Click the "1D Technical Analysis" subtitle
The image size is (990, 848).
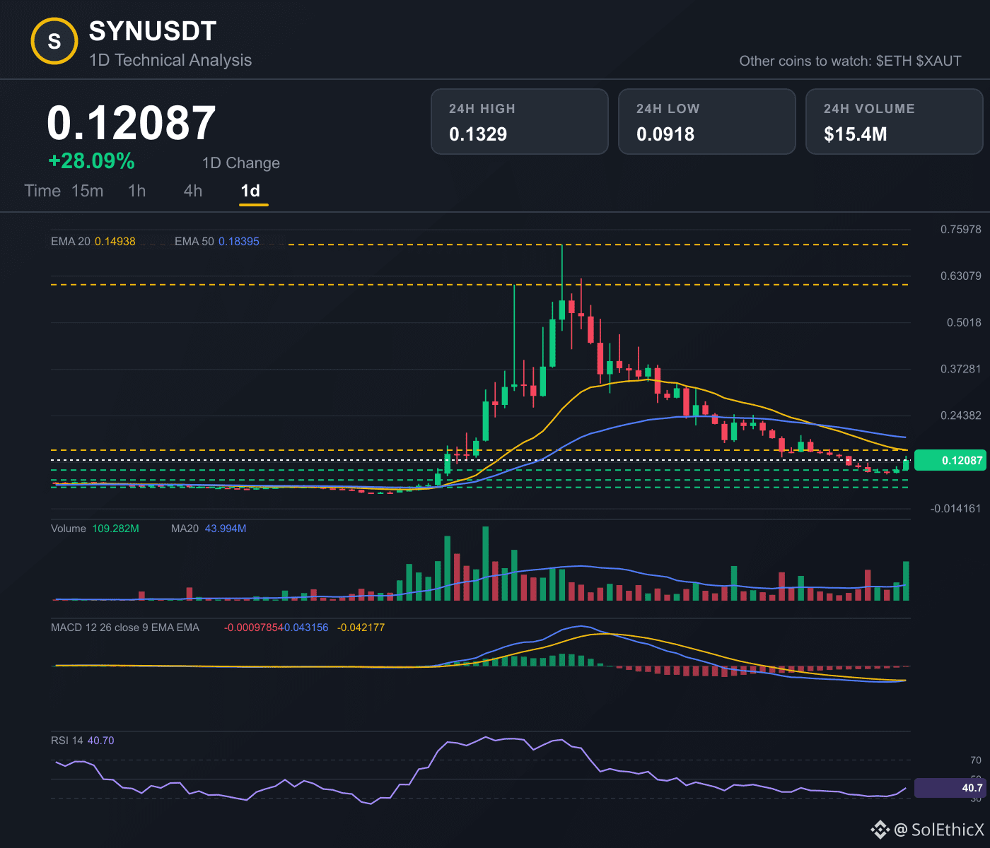(x=170, y=60)
